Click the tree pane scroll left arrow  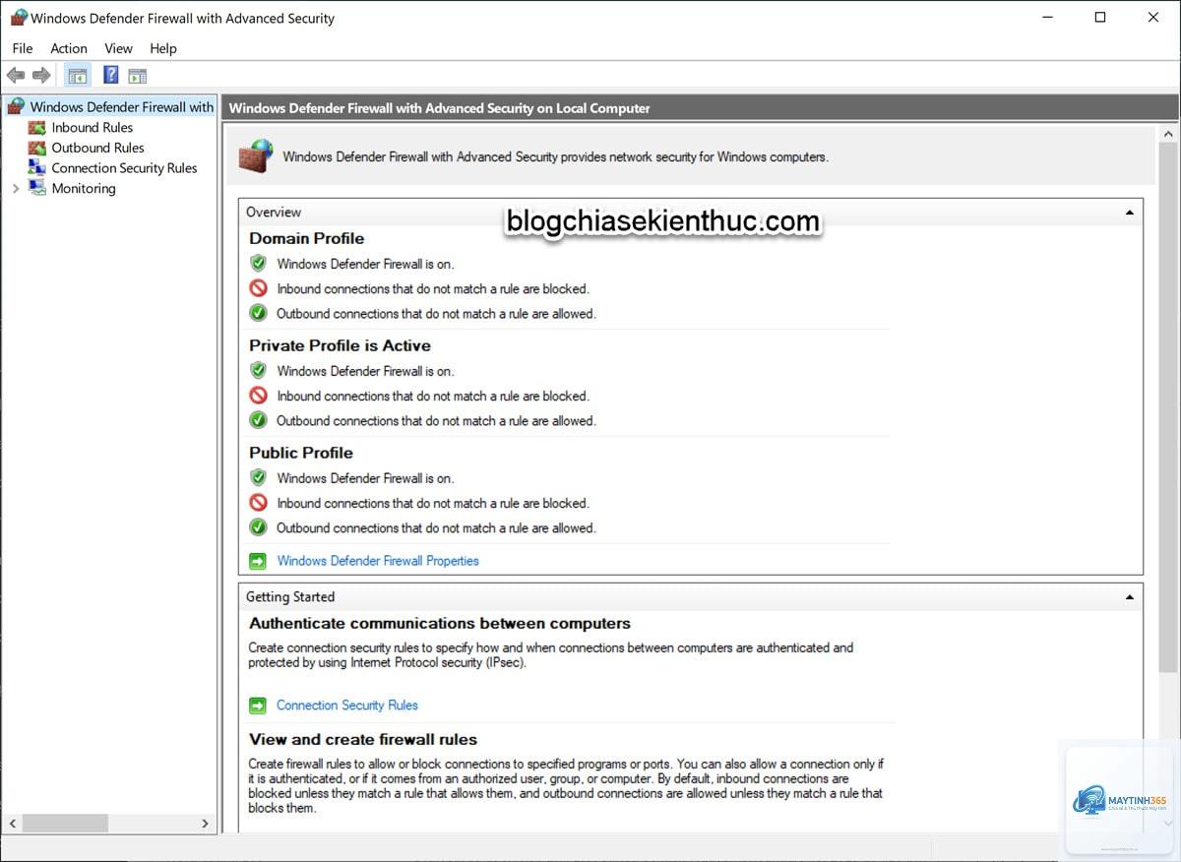12,824
